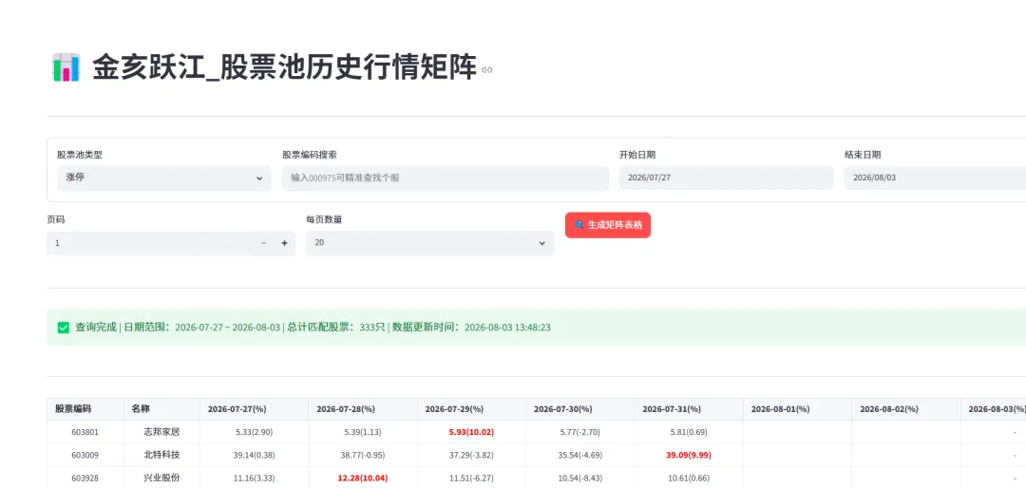Click the 股票编码 column header
Viewport: 1026px width, 488px height.
[x=85, y=409]
